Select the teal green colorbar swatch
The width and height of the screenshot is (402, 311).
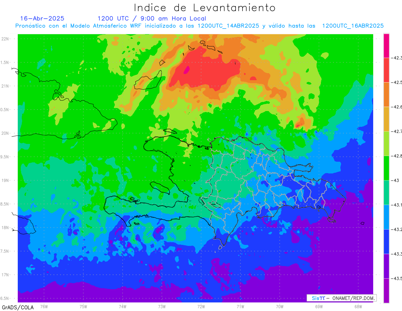pos(386,193)
